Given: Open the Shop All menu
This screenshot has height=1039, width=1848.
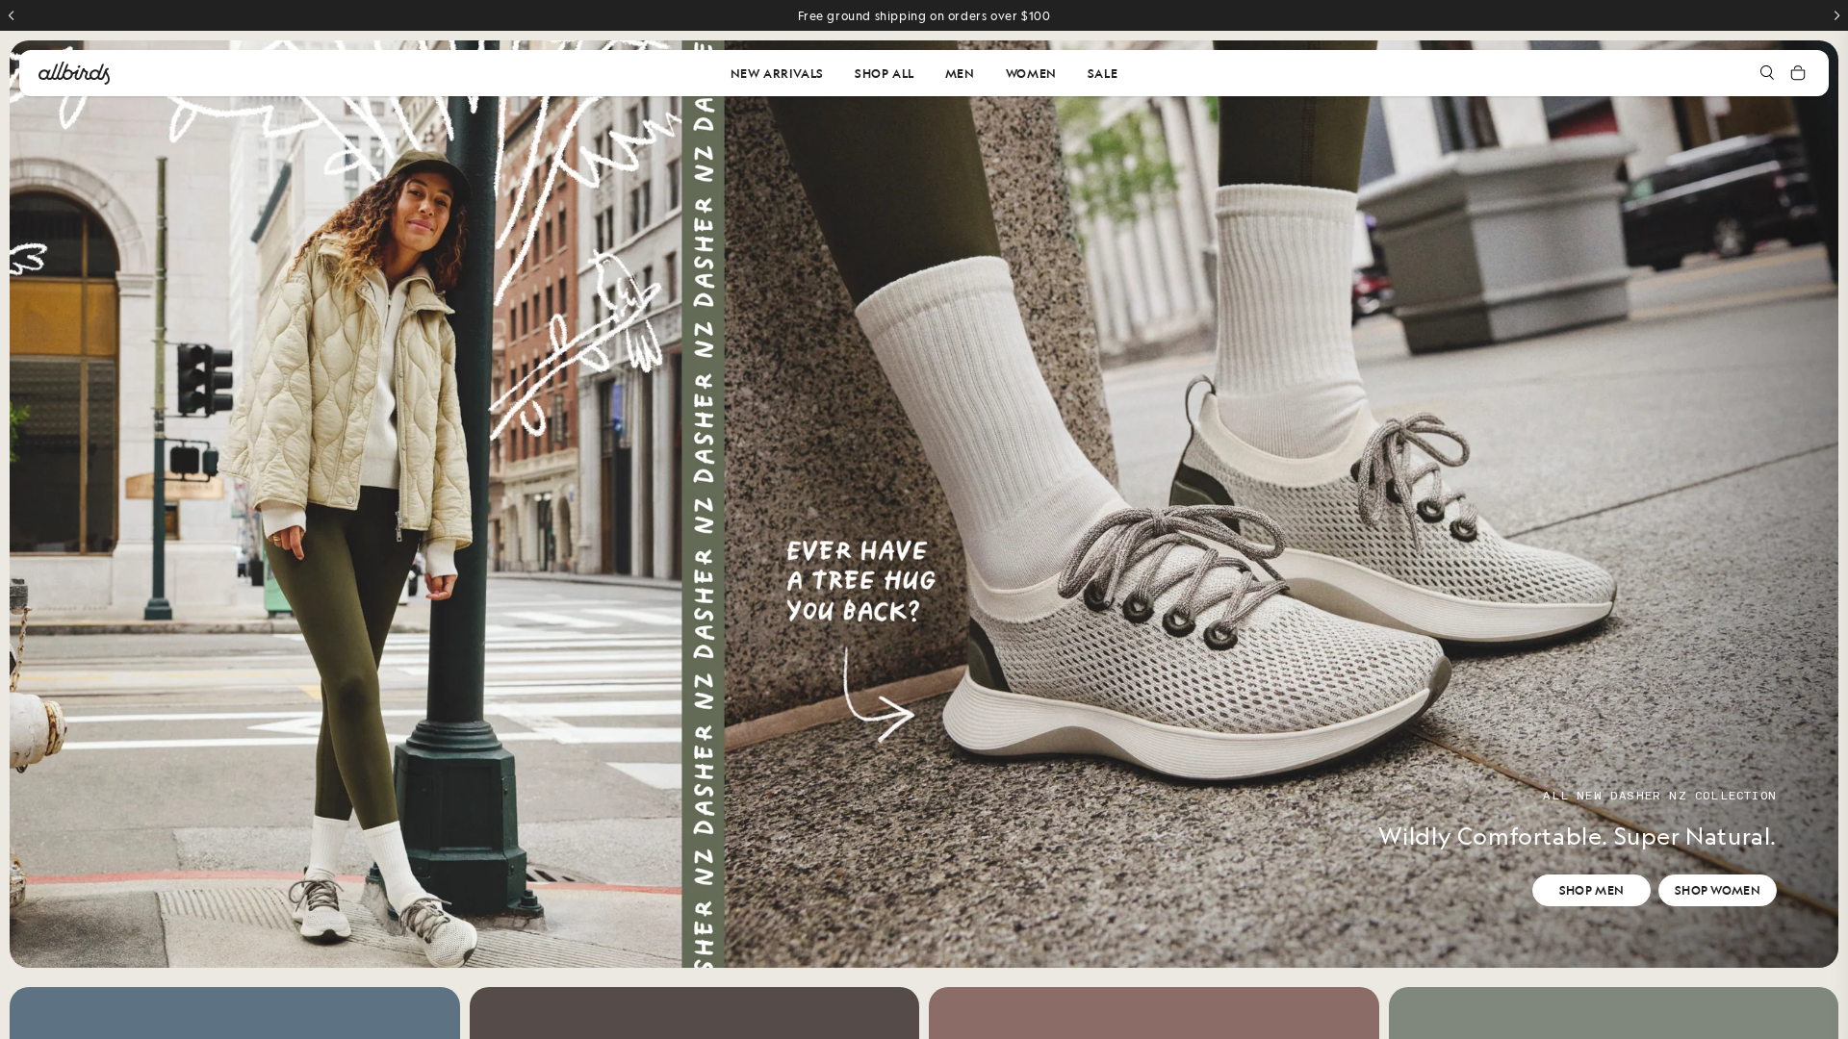Looking at the screenshot, I should 884,74.
